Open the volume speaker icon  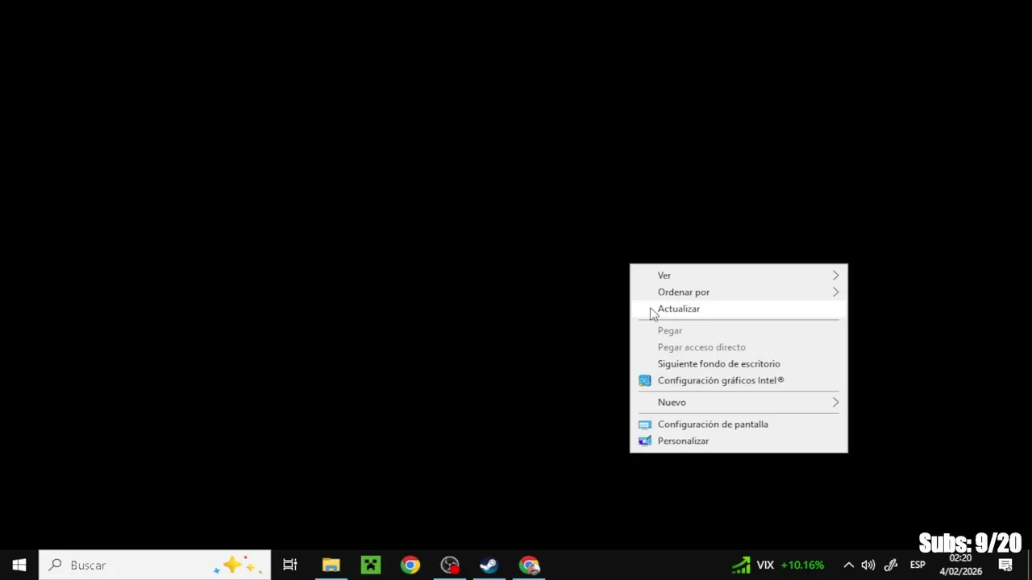pos(868,565)
